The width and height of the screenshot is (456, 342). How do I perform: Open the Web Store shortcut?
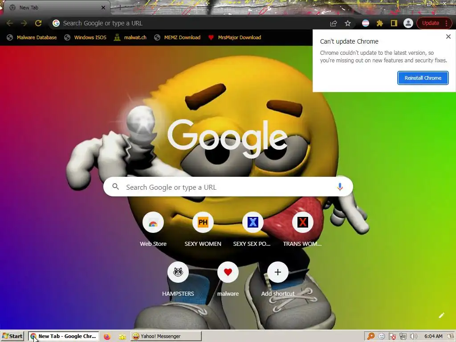coord(153,229)
